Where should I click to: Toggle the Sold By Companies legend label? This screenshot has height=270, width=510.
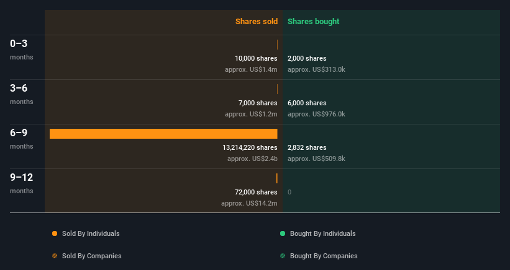click(x=92, y=256)
